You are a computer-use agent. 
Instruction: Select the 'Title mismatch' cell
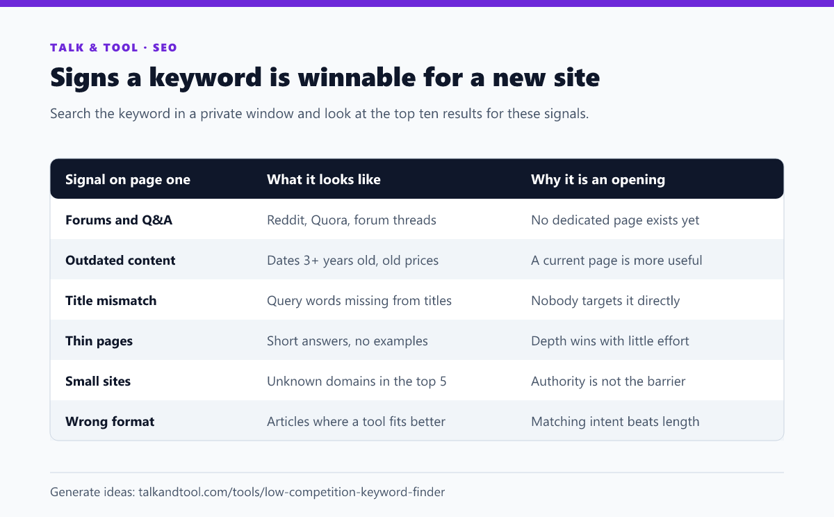111,300
